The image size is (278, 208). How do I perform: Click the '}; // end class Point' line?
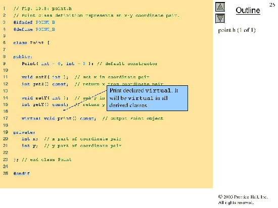click(42, 160)
